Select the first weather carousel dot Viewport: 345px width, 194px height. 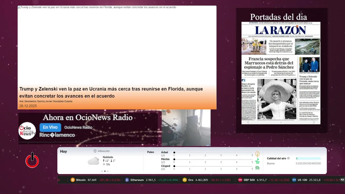[x=102, y=171]
